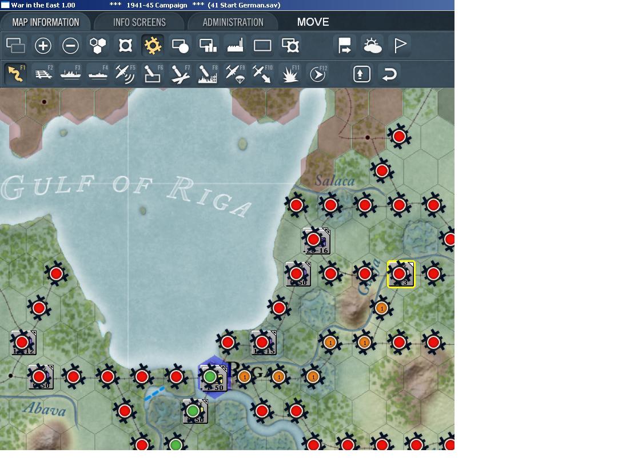
Task: Select the unit counter in Riga's blue hex
Action: click(214, 378)
